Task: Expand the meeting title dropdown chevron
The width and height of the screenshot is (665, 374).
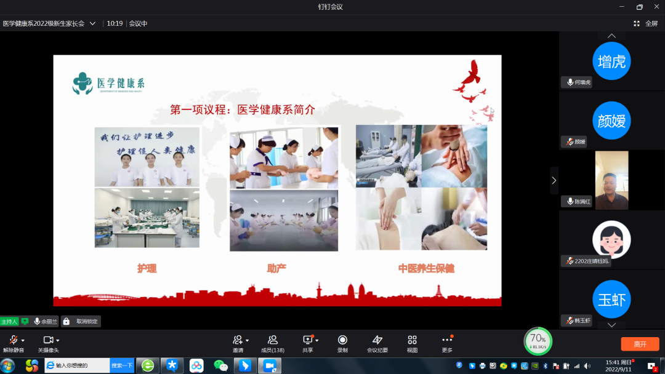Action: 92,23
